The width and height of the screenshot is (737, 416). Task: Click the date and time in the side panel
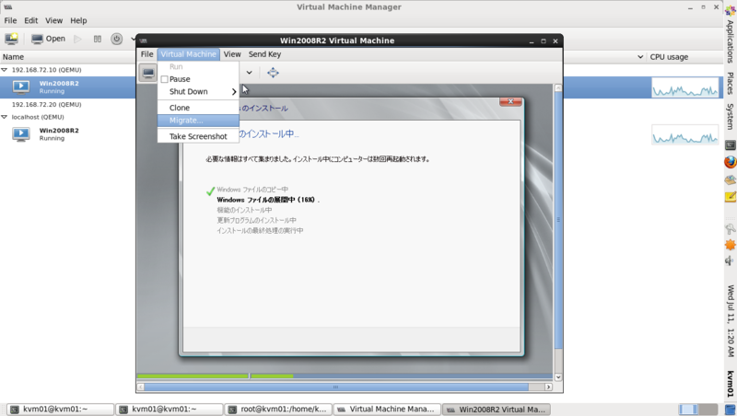(x=730, y=320)
